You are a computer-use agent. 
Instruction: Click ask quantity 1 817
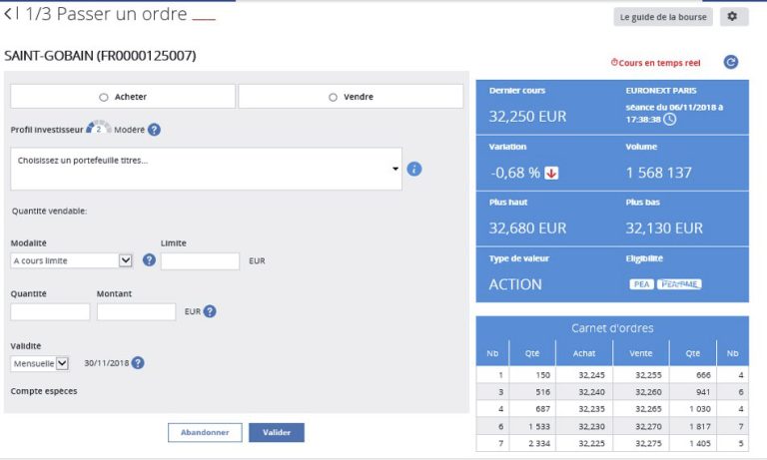(x=699, y=426)
